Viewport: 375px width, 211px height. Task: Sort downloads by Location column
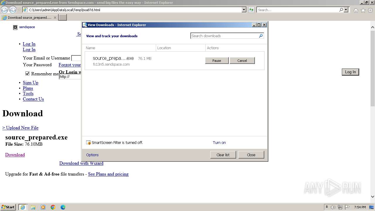(x=181, y=48)
